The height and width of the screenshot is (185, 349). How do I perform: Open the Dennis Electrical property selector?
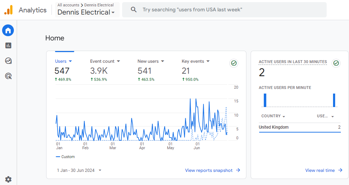86,12
